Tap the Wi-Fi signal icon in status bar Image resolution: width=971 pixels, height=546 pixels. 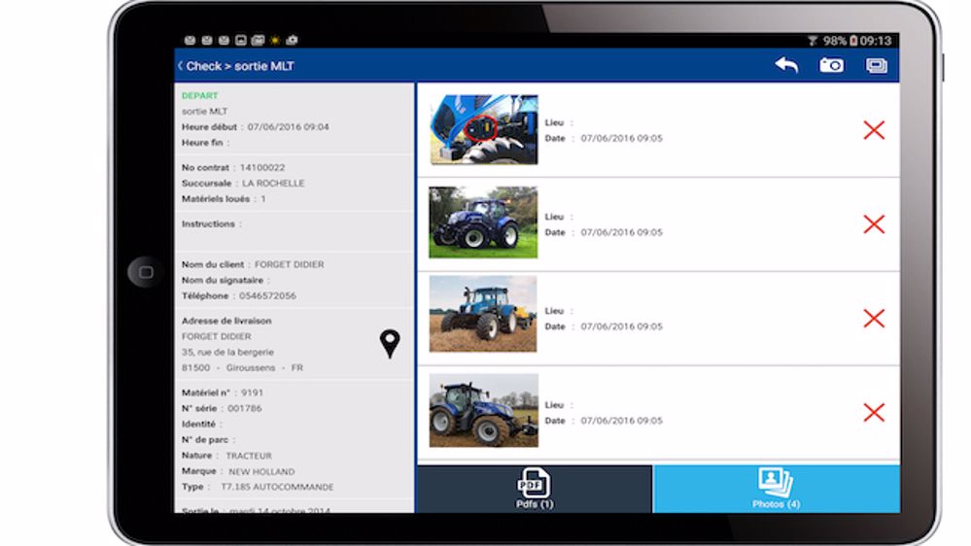click(x=812, y=41)
